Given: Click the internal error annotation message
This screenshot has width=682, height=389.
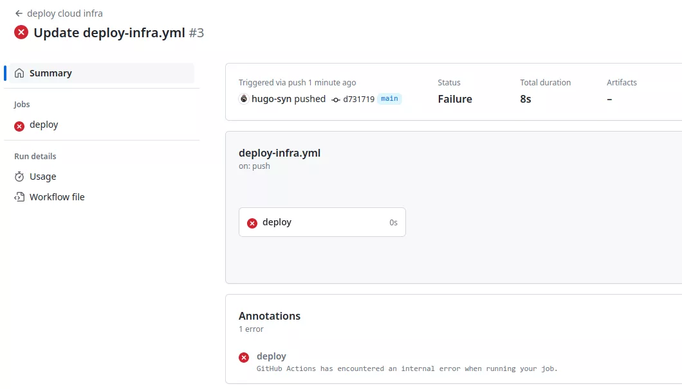Looking at the screenshot, I should point(407,368).
